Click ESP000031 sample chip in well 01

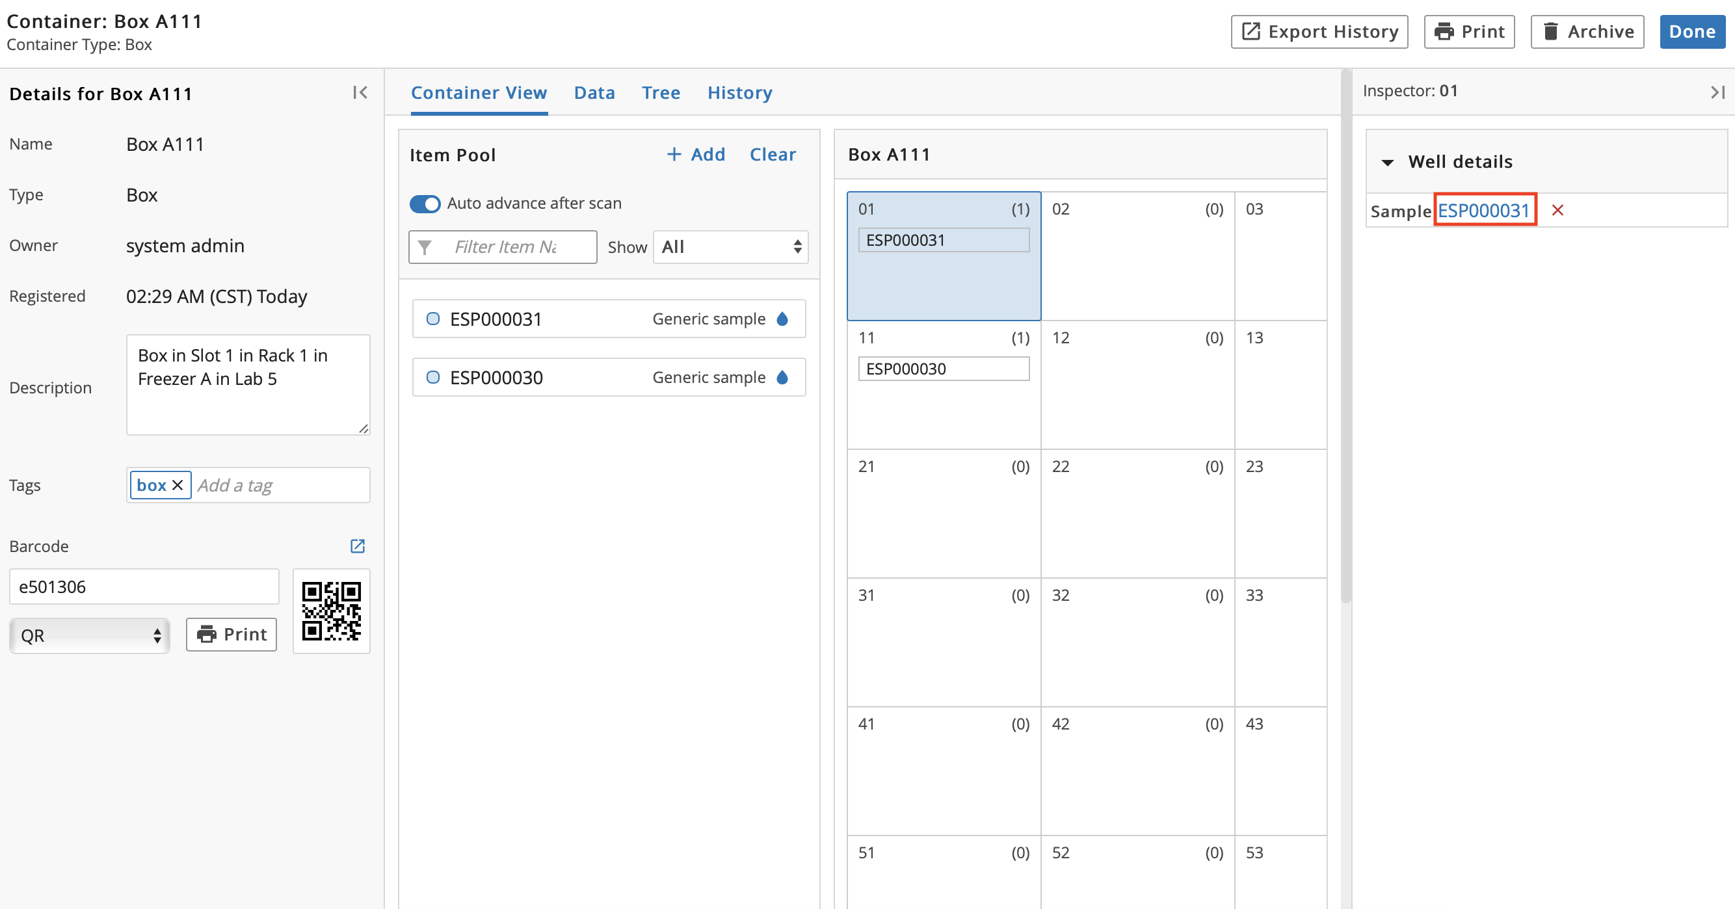click(944, 241)
